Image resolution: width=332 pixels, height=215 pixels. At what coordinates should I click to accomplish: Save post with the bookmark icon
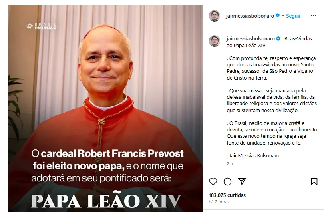point(314,181)
